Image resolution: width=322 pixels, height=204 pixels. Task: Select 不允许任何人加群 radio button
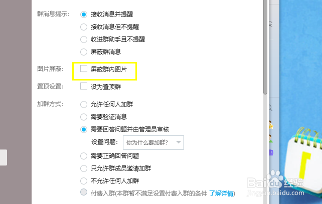84,181
